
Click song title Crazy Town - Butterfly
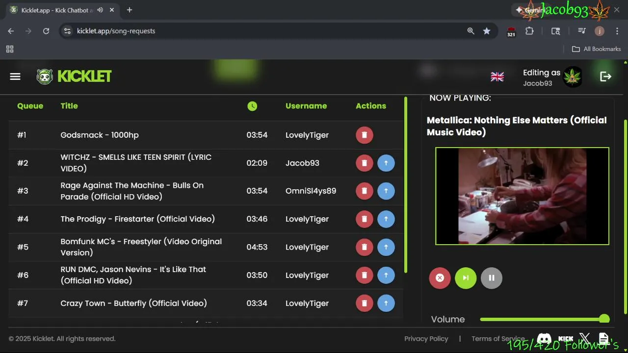click(x=134, y=303)
